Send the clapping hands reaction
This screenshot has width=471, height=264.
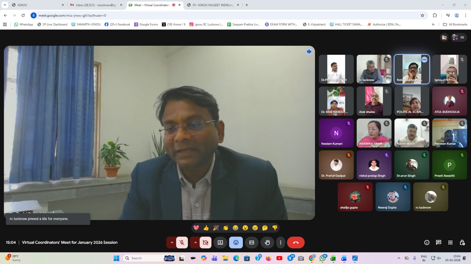225,228
